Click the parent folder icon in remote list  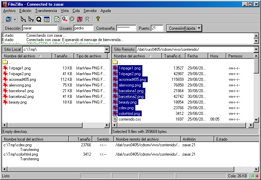pyautogui.click(x=115, y=62)
